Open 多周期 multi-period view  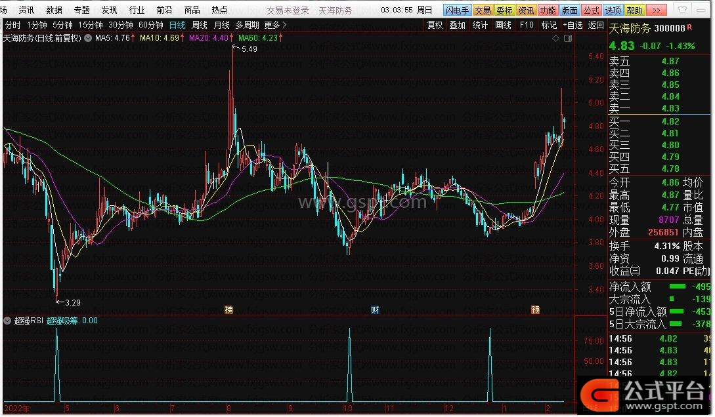point(247,25)
